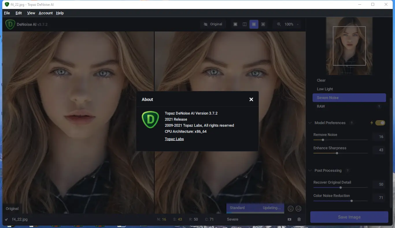Click the Severe model label in file row

[x=232, y=219]
